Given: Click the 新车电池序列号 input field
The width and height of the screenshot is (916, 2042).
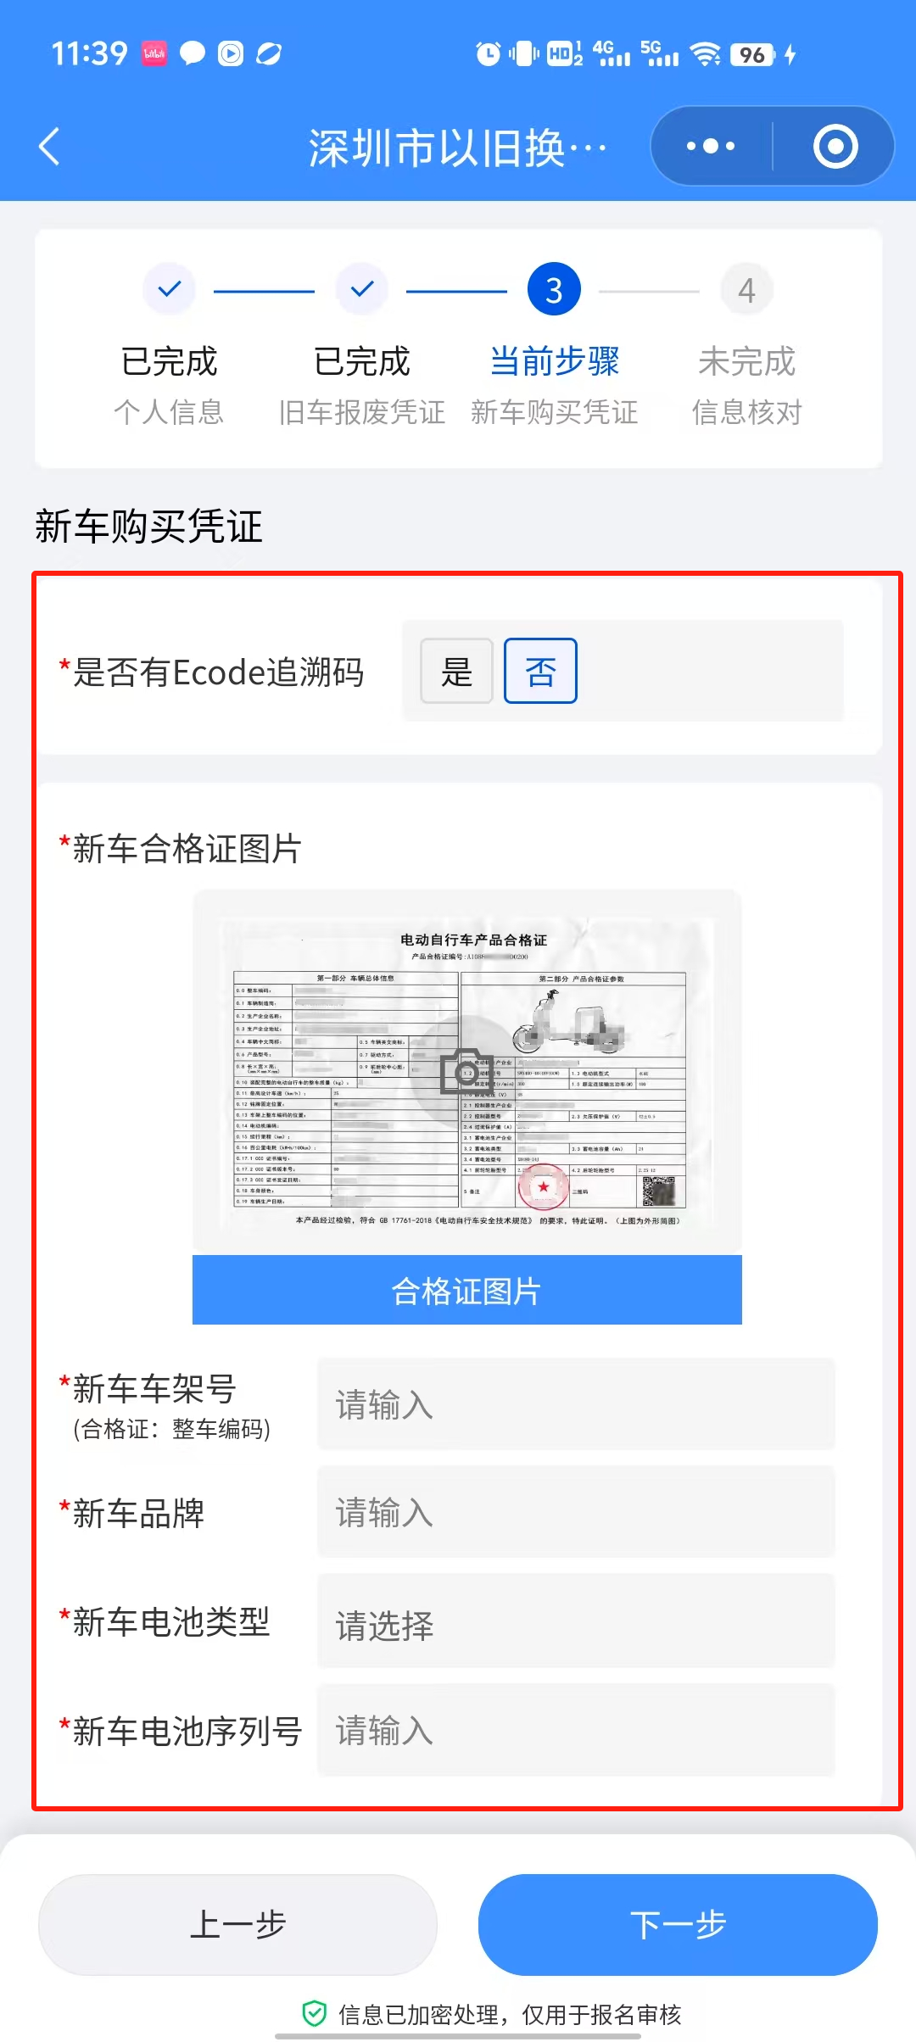Looking at the screenshot, I should [576, 1730].
